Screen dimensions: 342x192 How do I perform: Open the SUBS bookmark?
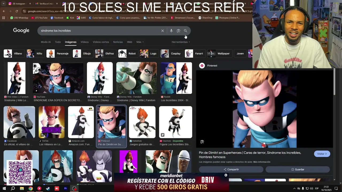tap(81, 18)
